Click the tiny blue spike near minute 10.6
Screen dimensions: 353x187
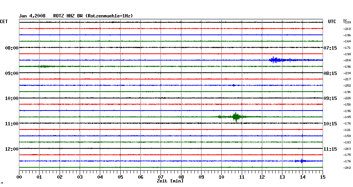pyautogui.click(x=234, y=85)
